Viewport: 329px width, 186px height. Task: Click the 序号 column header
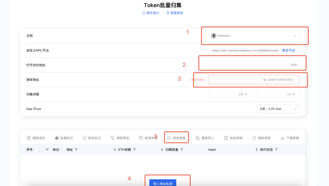29,150
